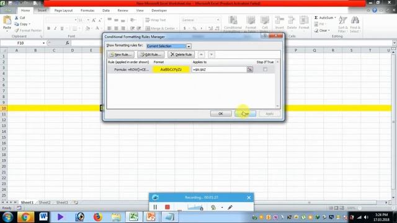Viewport: 397px width, 223px height.
Task: Open Word from taskbar
Action: pyautogui.click(x=43, y=217)
